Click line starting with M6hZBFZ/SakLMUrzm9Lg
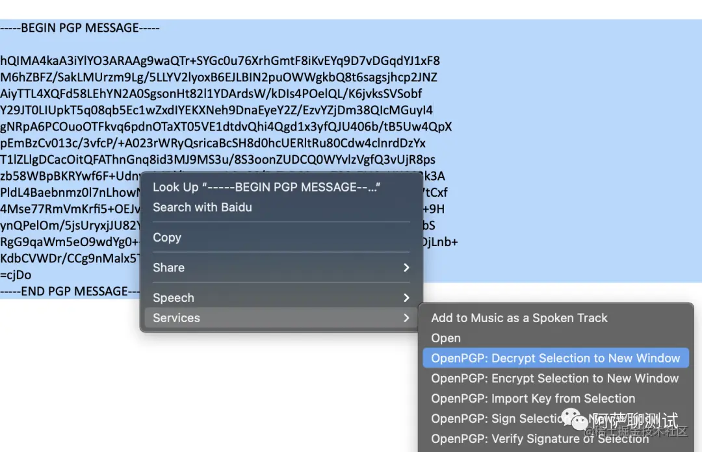The height and width of the screenshot is (452, 702). pos(218,77)
